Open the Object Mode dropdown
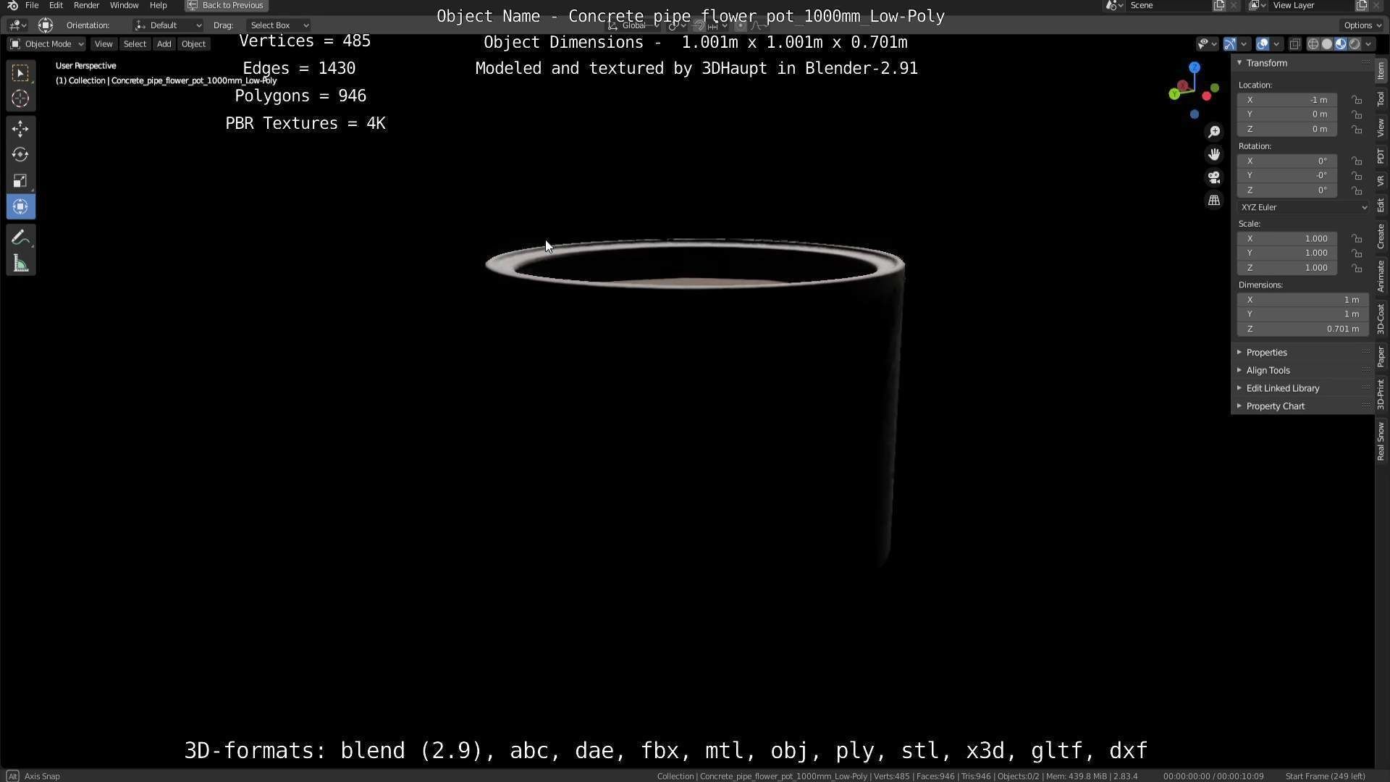1390x782 pixels. pos(46,44)
